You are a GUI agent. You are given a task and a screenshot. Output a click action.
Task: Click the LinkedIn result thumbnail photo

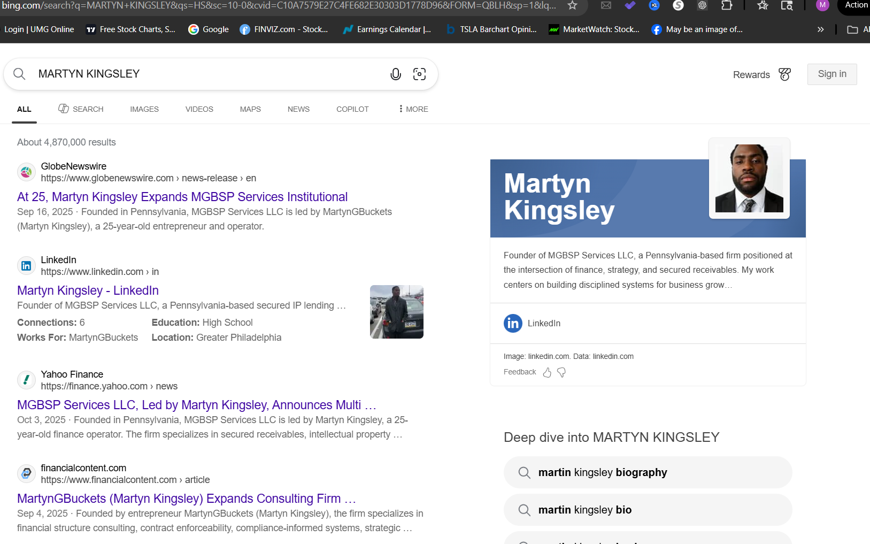(x=396, y=312)
